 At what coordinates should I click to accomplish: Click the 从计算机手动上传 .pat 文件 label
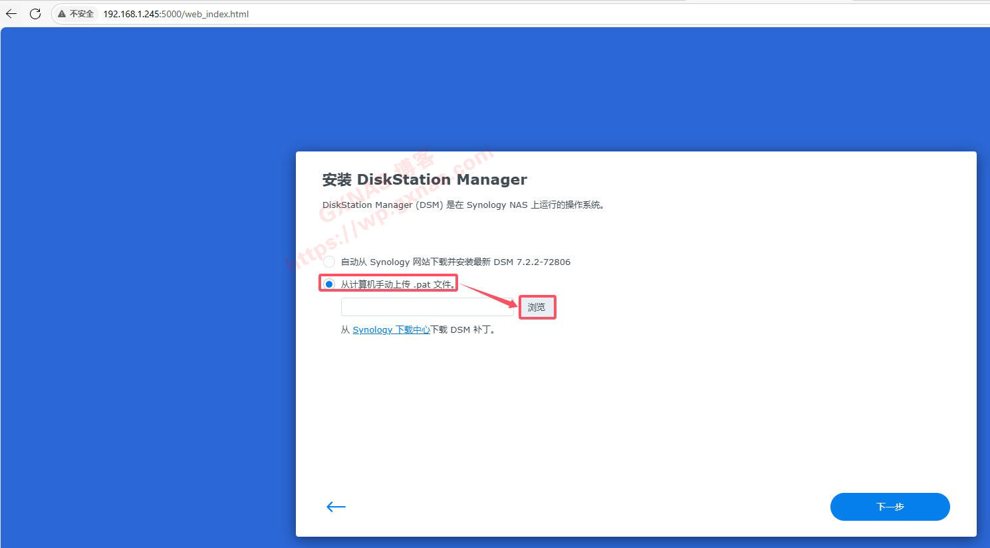398,284
